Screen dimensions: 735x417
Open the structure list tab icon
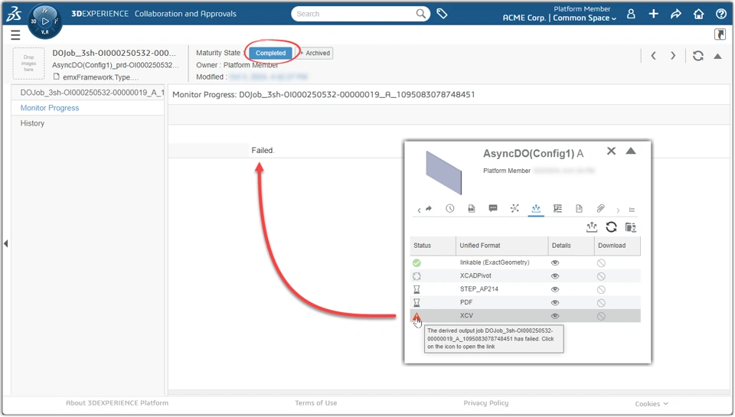click(x=557, y=208)
